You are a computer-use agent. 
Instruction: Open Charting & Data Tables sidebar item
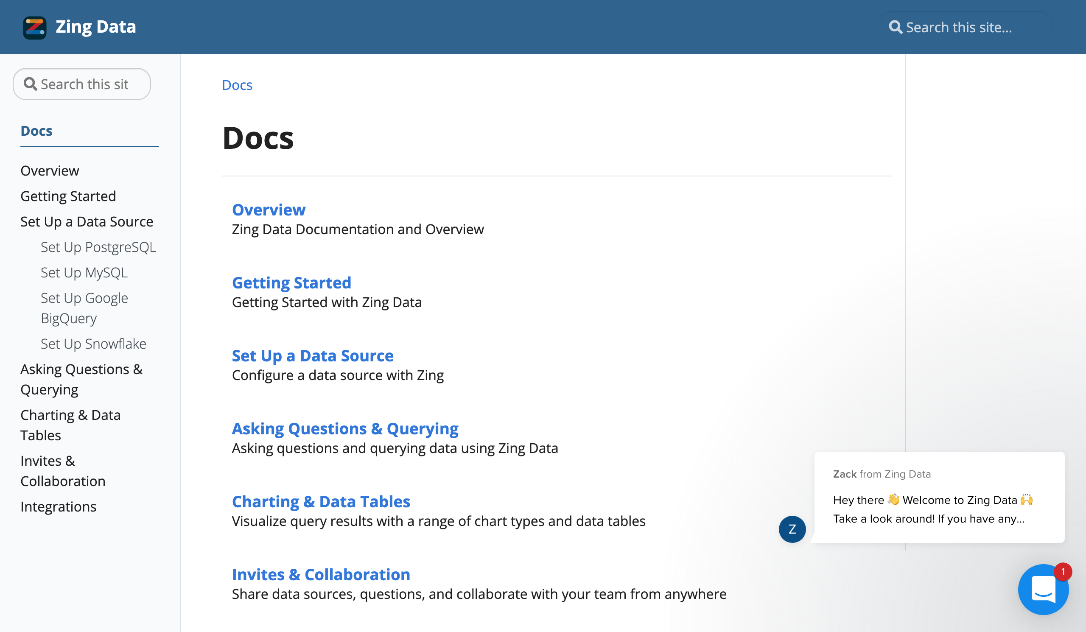pyautogui.click(x=71, y=425)
